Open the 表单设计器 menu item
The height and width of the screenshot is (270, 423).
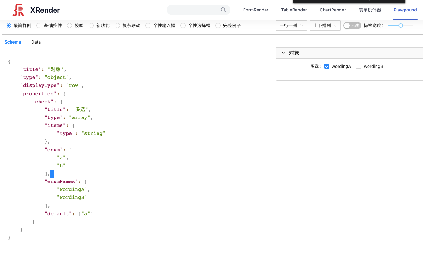point(370,10)
